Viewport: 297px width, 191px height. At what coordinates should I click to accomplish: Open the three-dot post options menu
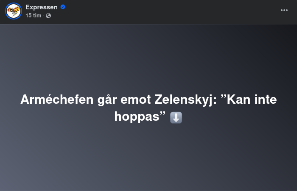click(x=284, y=10)
